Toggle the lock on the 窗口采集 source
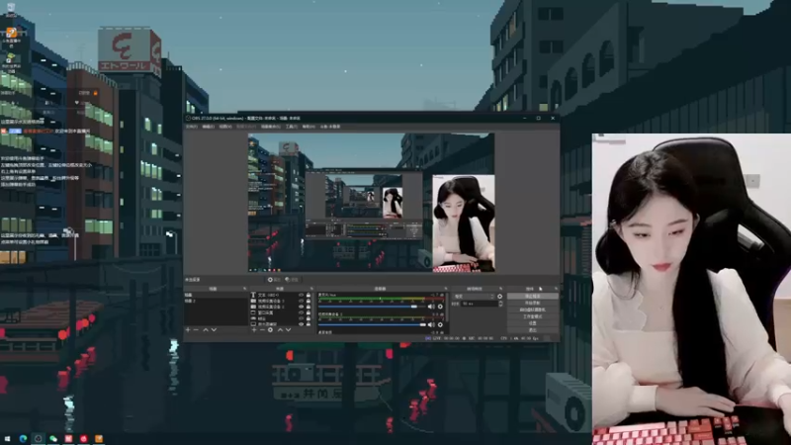 [x=308, y=312]
